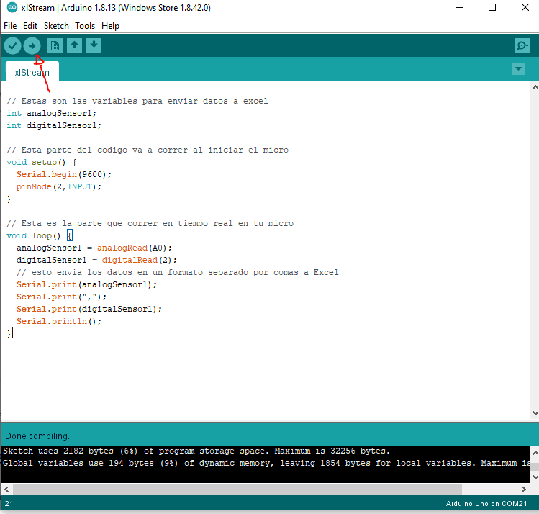Click the editor scrollbar down arrow
The height and width of the screenshot is (514, 539).
click(x=535, y=413)
